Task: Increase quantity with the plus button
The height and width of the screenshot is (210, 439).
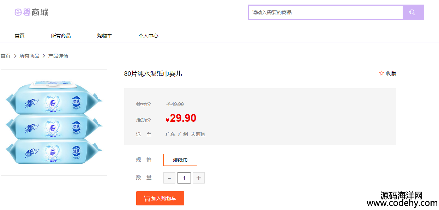Action: [x=199, y=178]
